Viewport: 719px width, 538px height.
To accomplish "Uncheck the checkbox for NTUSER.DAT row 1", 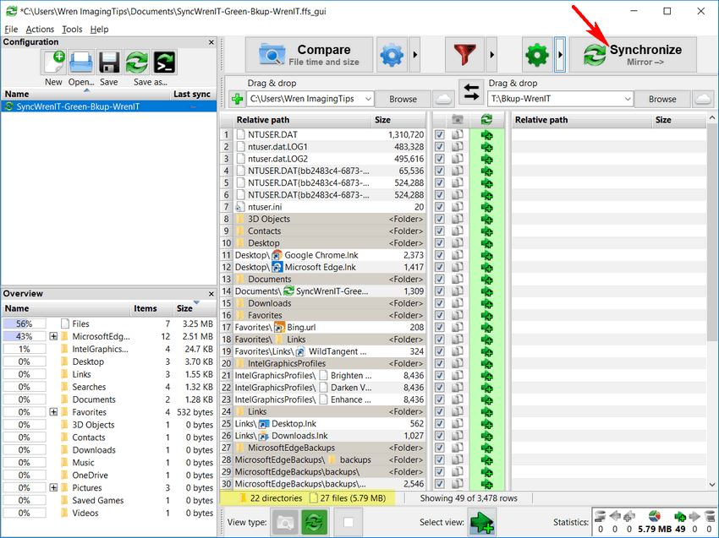I will [x=439, y=135].
